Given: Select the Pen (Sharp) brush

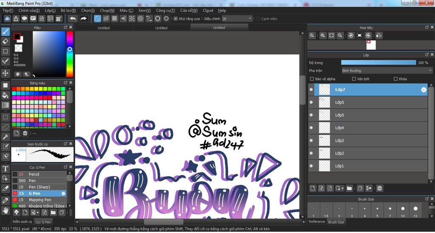Looking at the screenshot, I should (39, 187).
